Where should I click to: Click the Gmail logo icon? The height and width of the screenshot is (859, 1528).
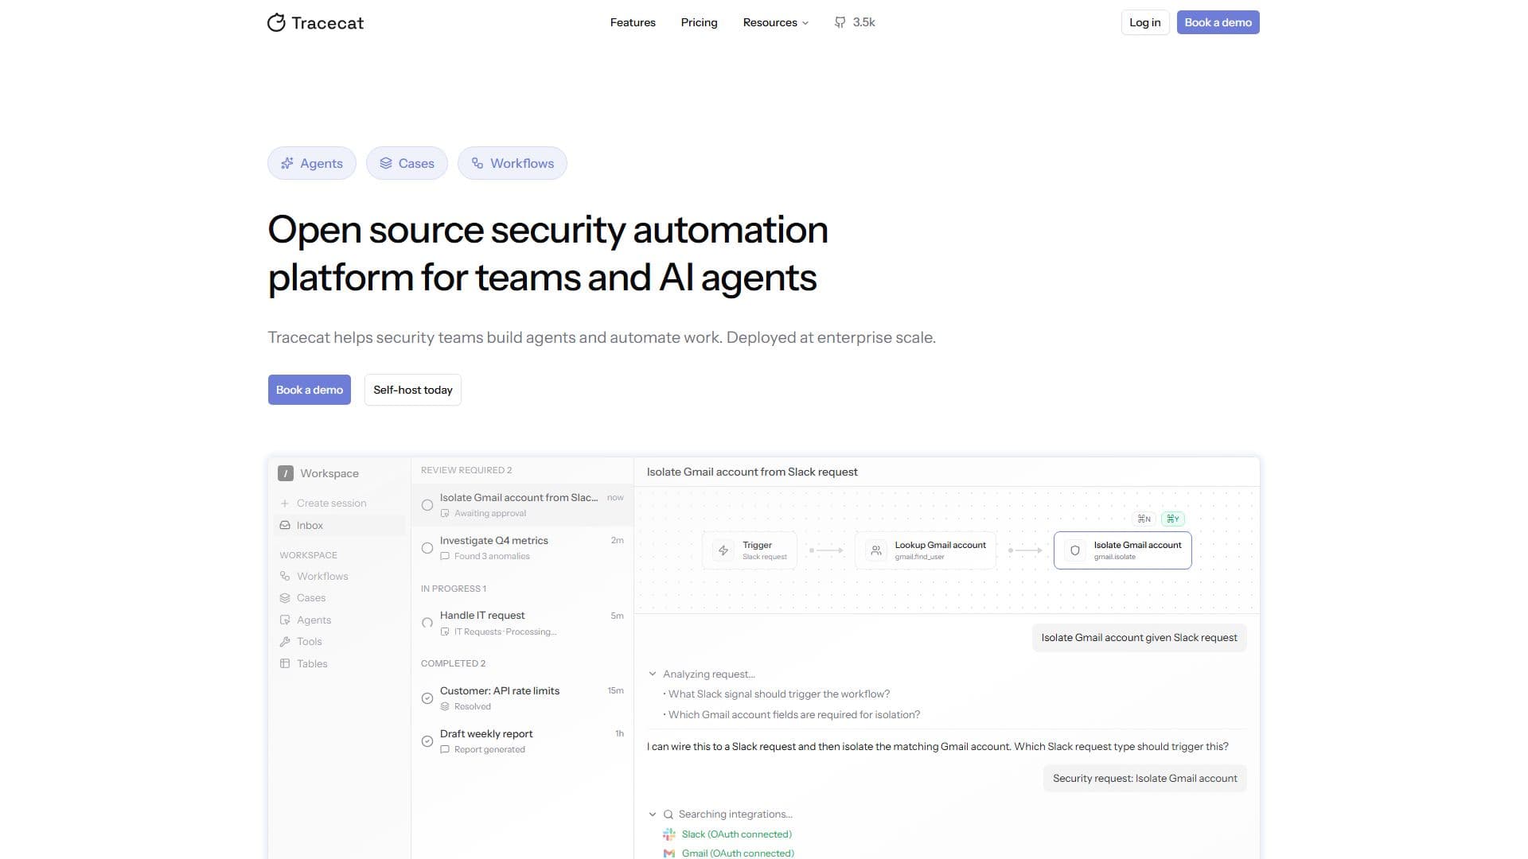coord(669,853)
